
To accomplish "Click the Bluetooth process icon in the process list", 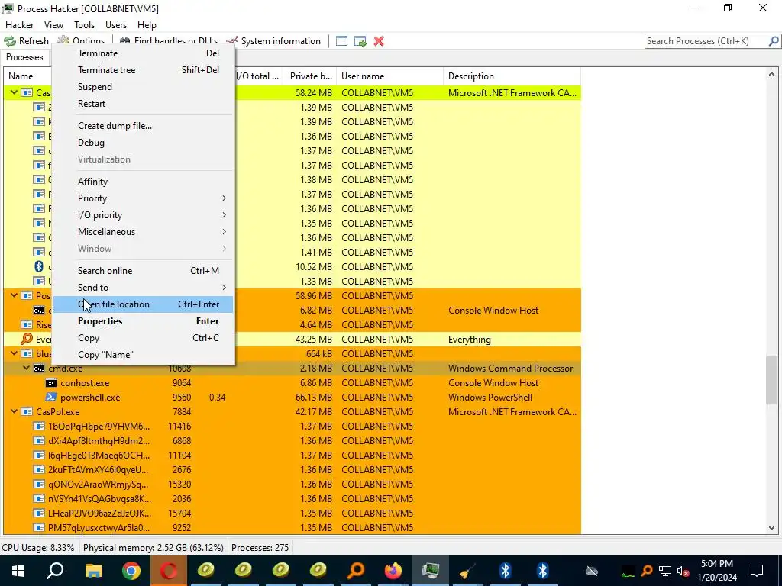I will pos(39,266).
